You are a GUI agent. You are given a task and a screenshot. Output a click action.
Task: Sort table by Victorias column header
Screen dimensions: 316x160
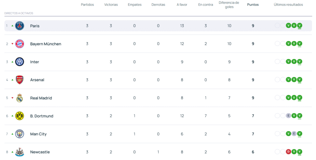tap(111, 5)
